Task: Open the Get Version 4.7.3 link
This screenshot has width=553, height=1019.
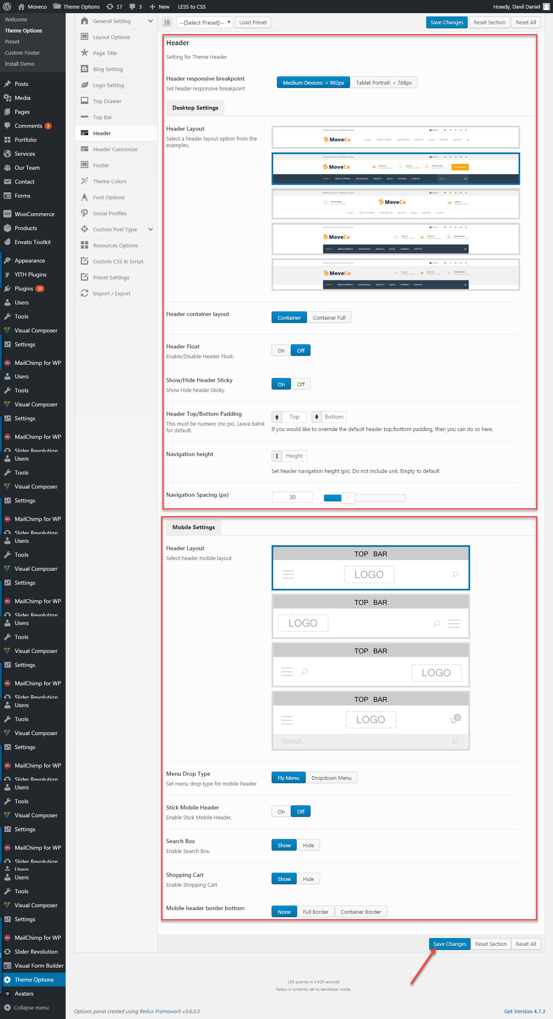Action: click(524, 1011)
